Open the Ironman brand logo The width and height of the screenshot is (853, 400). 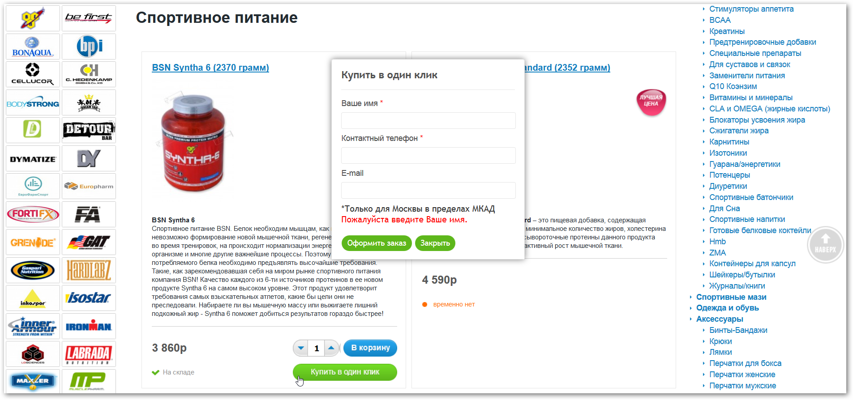89,326
